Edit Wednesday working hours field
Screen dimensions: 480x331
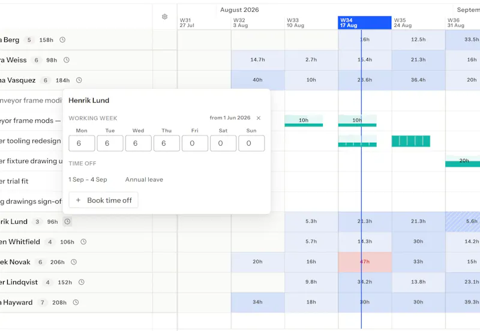coord(139,143)
